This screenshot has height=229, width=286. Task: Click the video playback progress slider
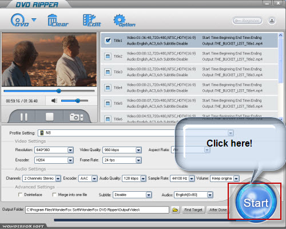49,91
